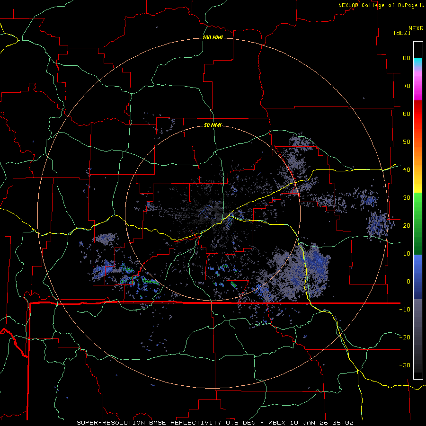
Task: Click the "50 NMI" range ring label
Action: 213,125
